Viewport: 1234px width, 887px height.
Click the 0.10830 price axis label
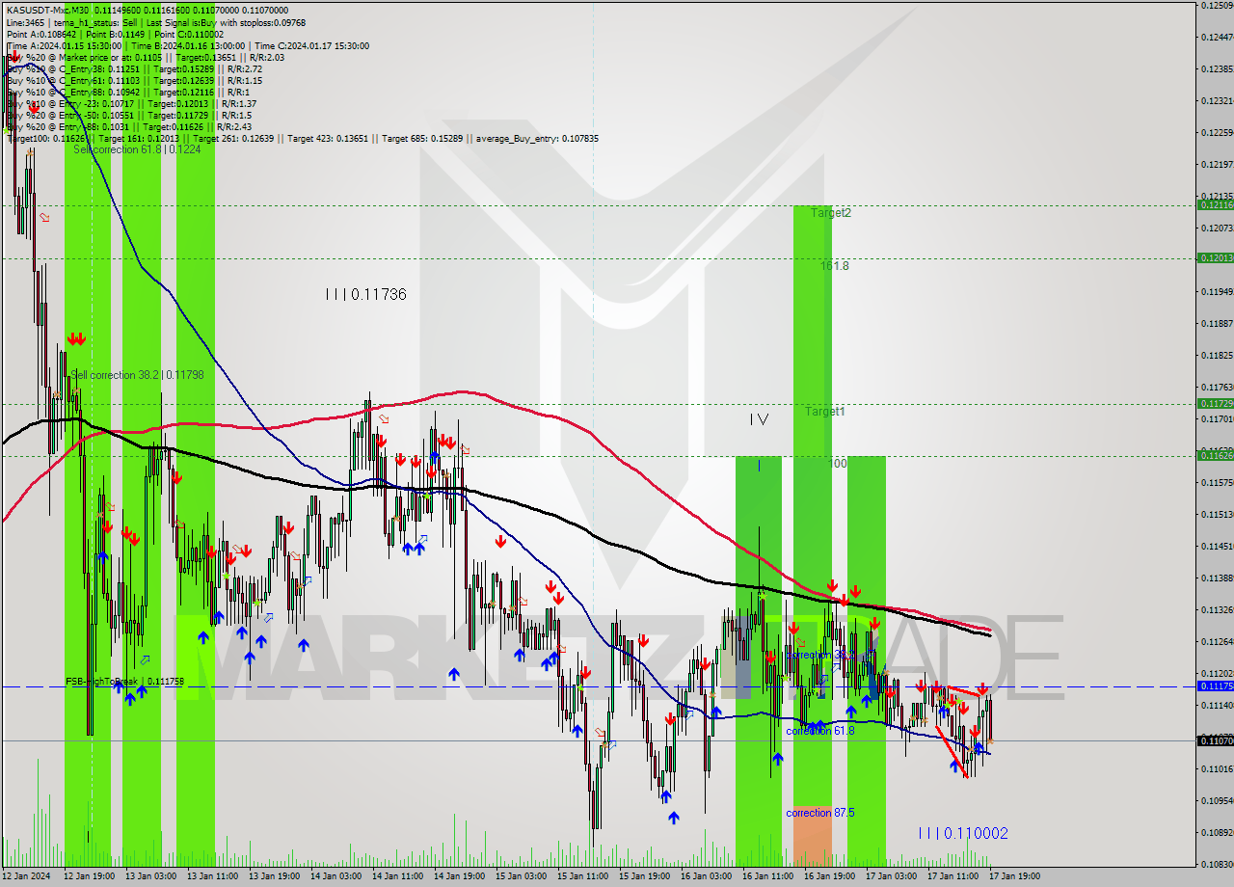coord(1217,864)
